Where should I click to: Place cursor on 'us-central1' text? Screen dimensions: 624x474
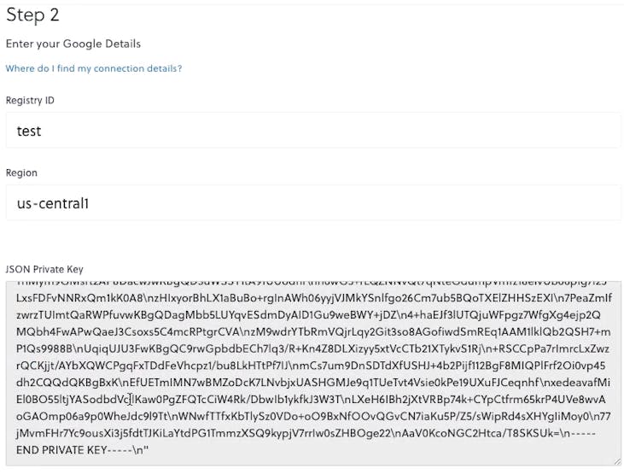click(53, 203)
